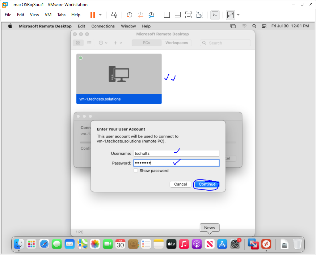Open Microsoft Remote Desktop Dock icon
The height and width of the screenshot is (255, 316).
pyautogui.click(x=266, y=244)
